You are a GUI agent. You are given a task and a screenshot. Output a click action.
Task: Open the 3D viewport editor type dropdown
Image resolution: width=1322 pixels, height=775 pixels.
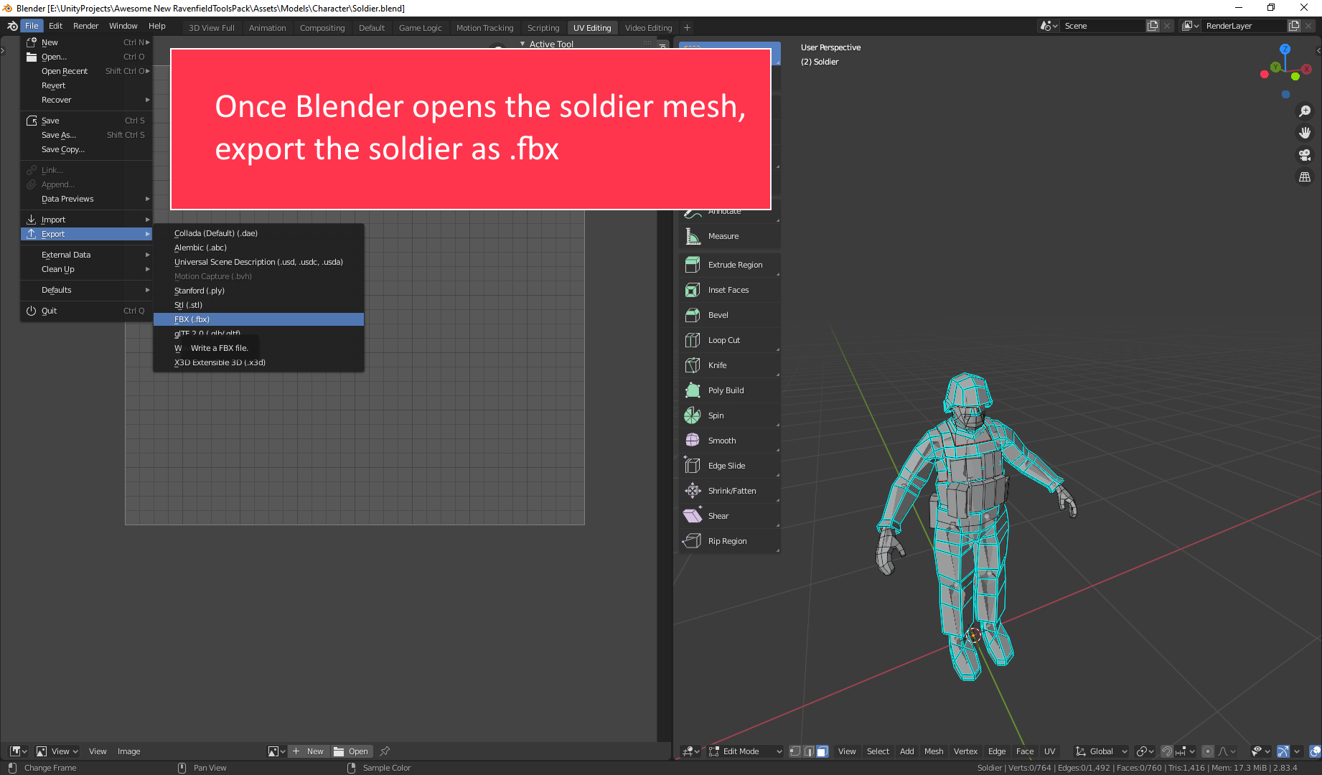coord(691,751)
